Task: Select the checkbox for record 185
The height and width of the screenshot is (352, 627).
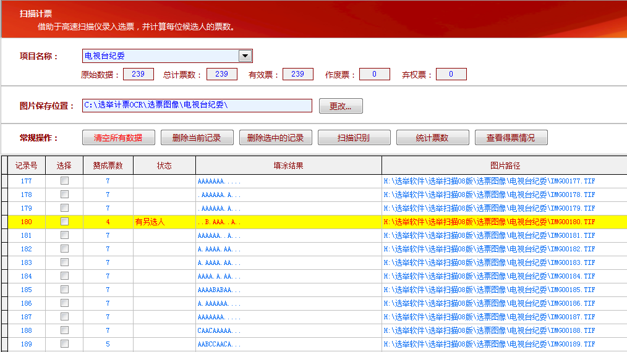Action: point(64,290)
